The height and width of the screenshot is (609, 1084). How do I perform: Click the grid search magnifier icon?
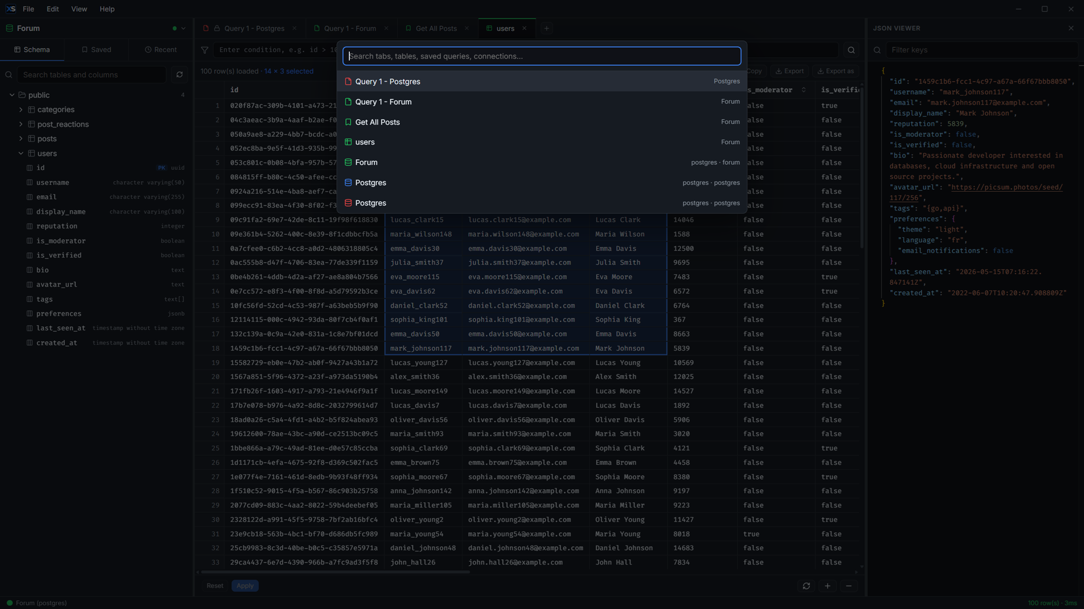851,50
